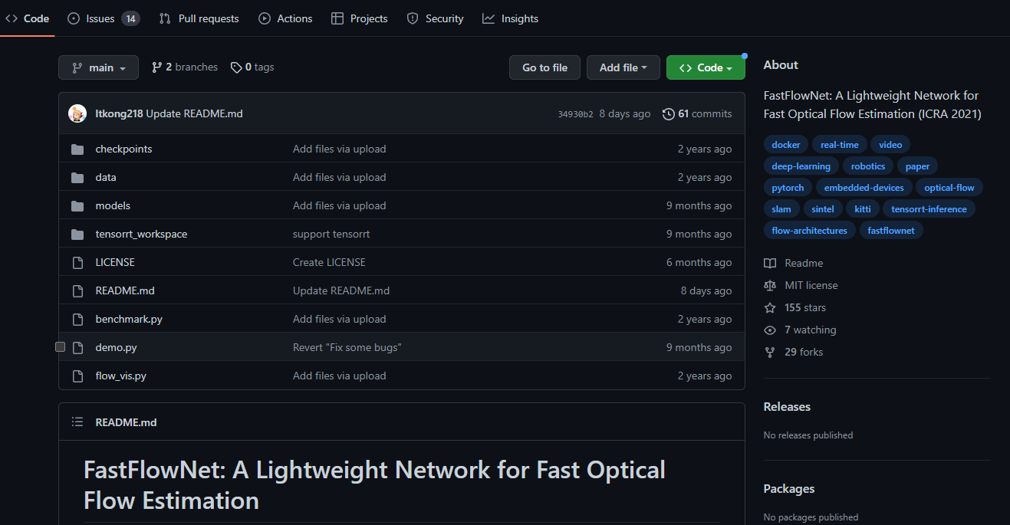Click the demo.py file icon

pos(77,347)
